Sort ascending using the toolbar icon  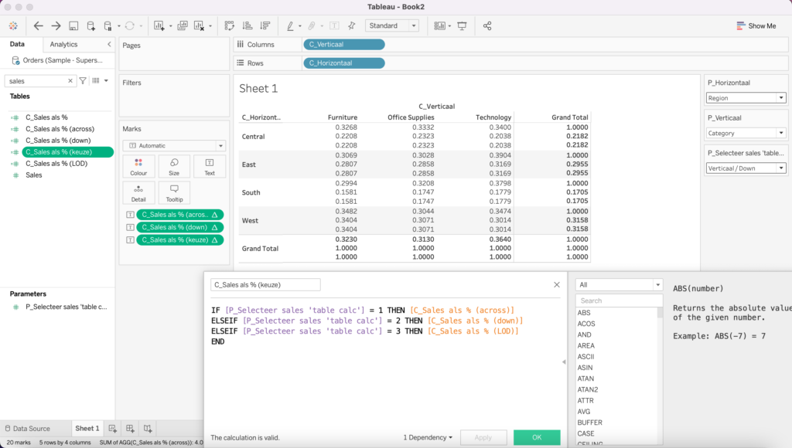click(247, 25)
